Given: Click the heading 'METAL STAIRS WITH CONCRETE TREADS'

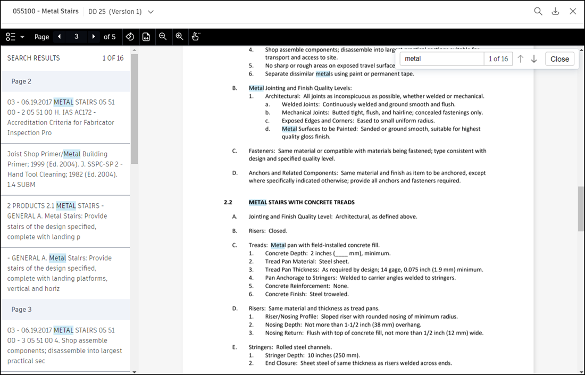Looking at the screenshot, I should point(302,202).
